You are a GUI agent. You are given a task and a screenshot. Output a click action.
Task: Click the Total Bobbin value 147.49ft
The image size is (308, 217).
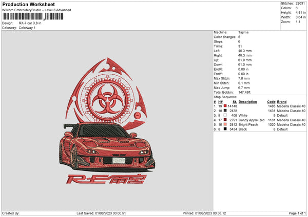coord(244,92)
